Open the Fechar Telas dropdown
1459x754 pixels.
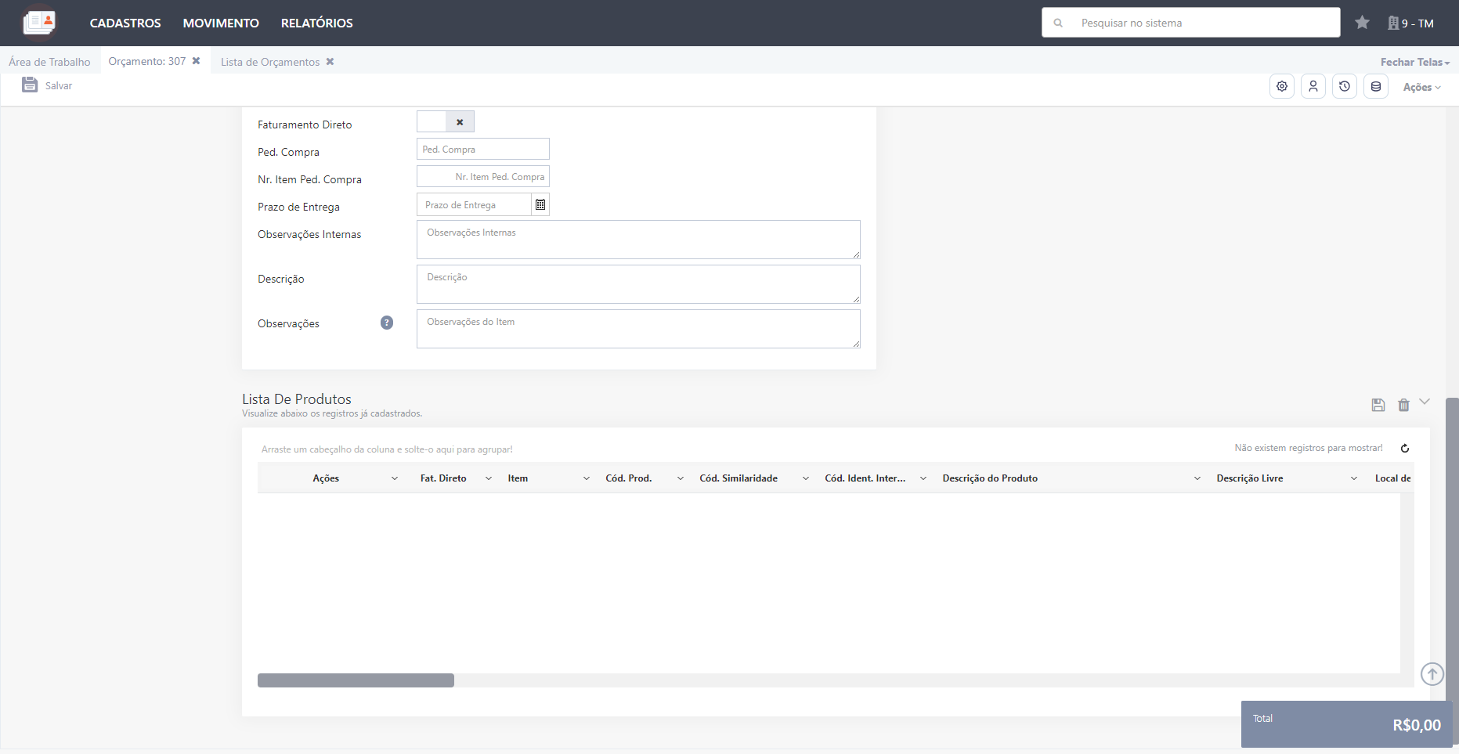[x=1414, y=62]
